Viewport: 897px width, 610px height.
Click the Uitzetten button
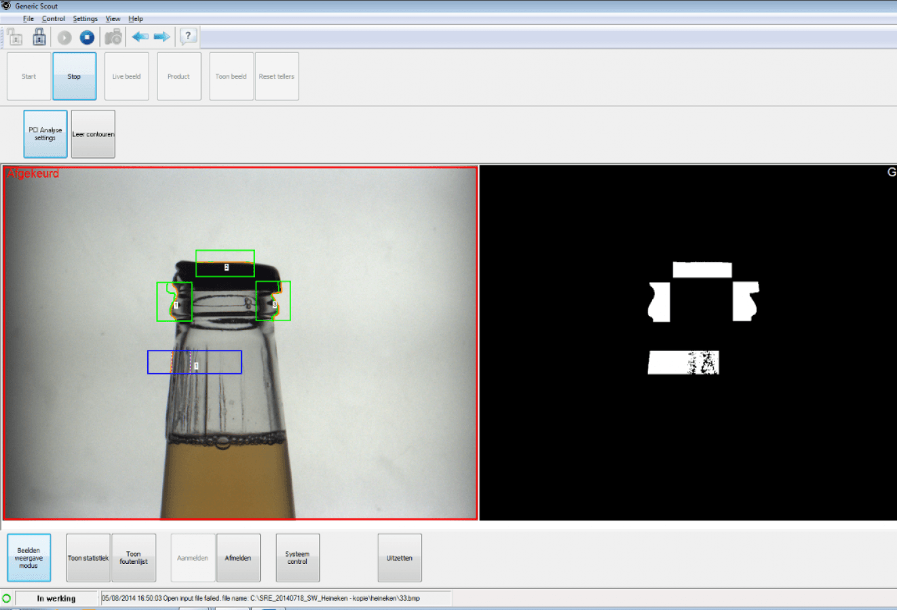(400, 558)
